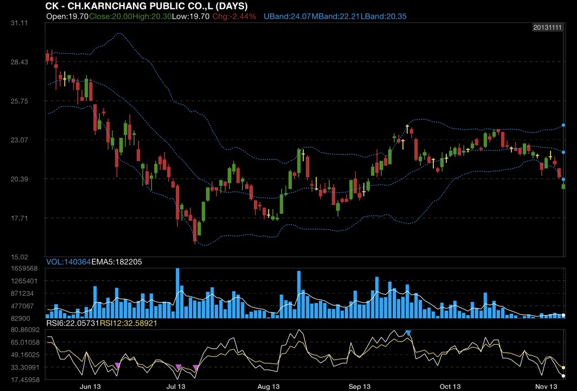Click the Sep 13 date axis label
Screen dimensions: 577x391
click(359, 386)
